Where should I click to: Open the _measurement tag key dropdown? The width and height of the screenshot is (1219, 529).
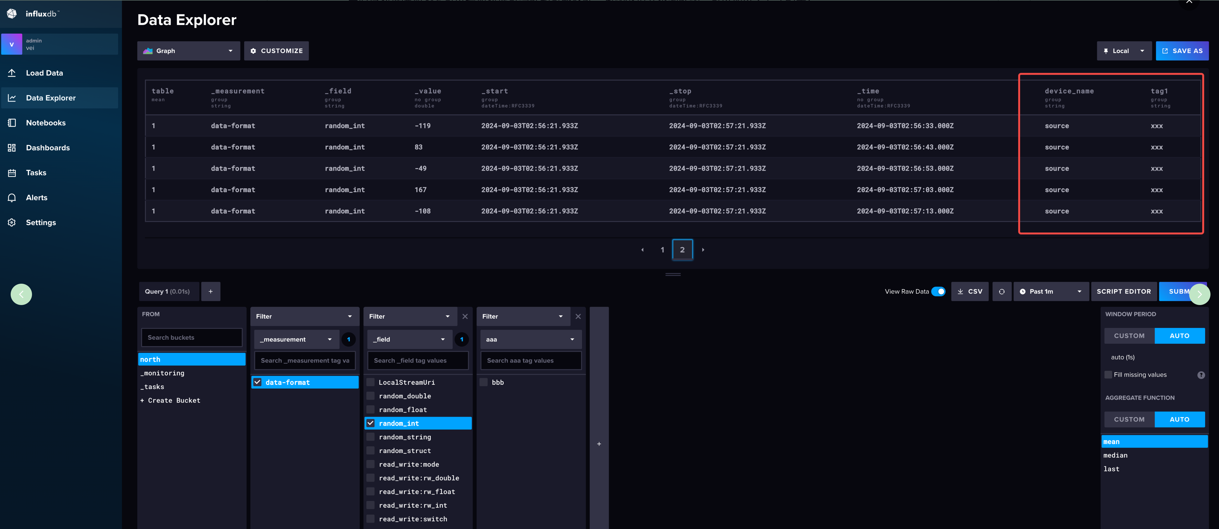click(x=297, y=339)
